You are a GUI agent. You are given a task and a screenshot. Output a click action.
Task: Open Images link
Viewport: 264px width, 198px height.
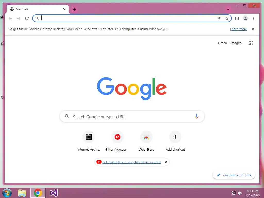coord(236,43)
